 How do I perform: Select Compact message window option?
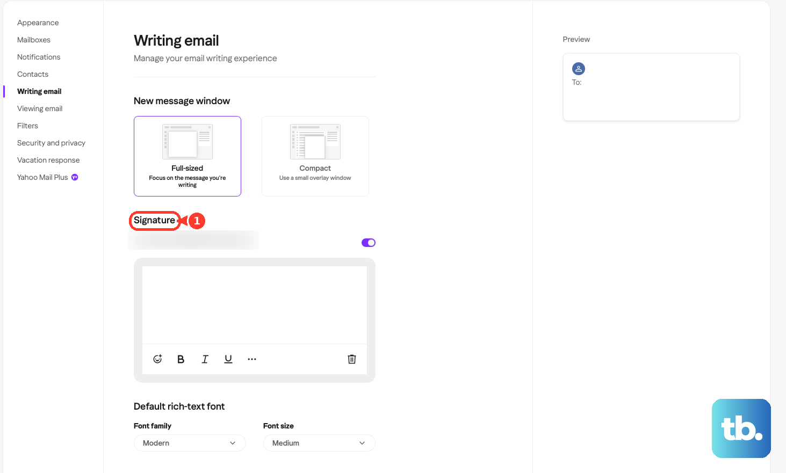click(x=315, y=156)
